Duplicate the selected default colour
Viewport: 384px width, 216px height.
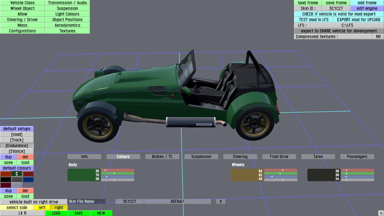click(x=8, y=191)
